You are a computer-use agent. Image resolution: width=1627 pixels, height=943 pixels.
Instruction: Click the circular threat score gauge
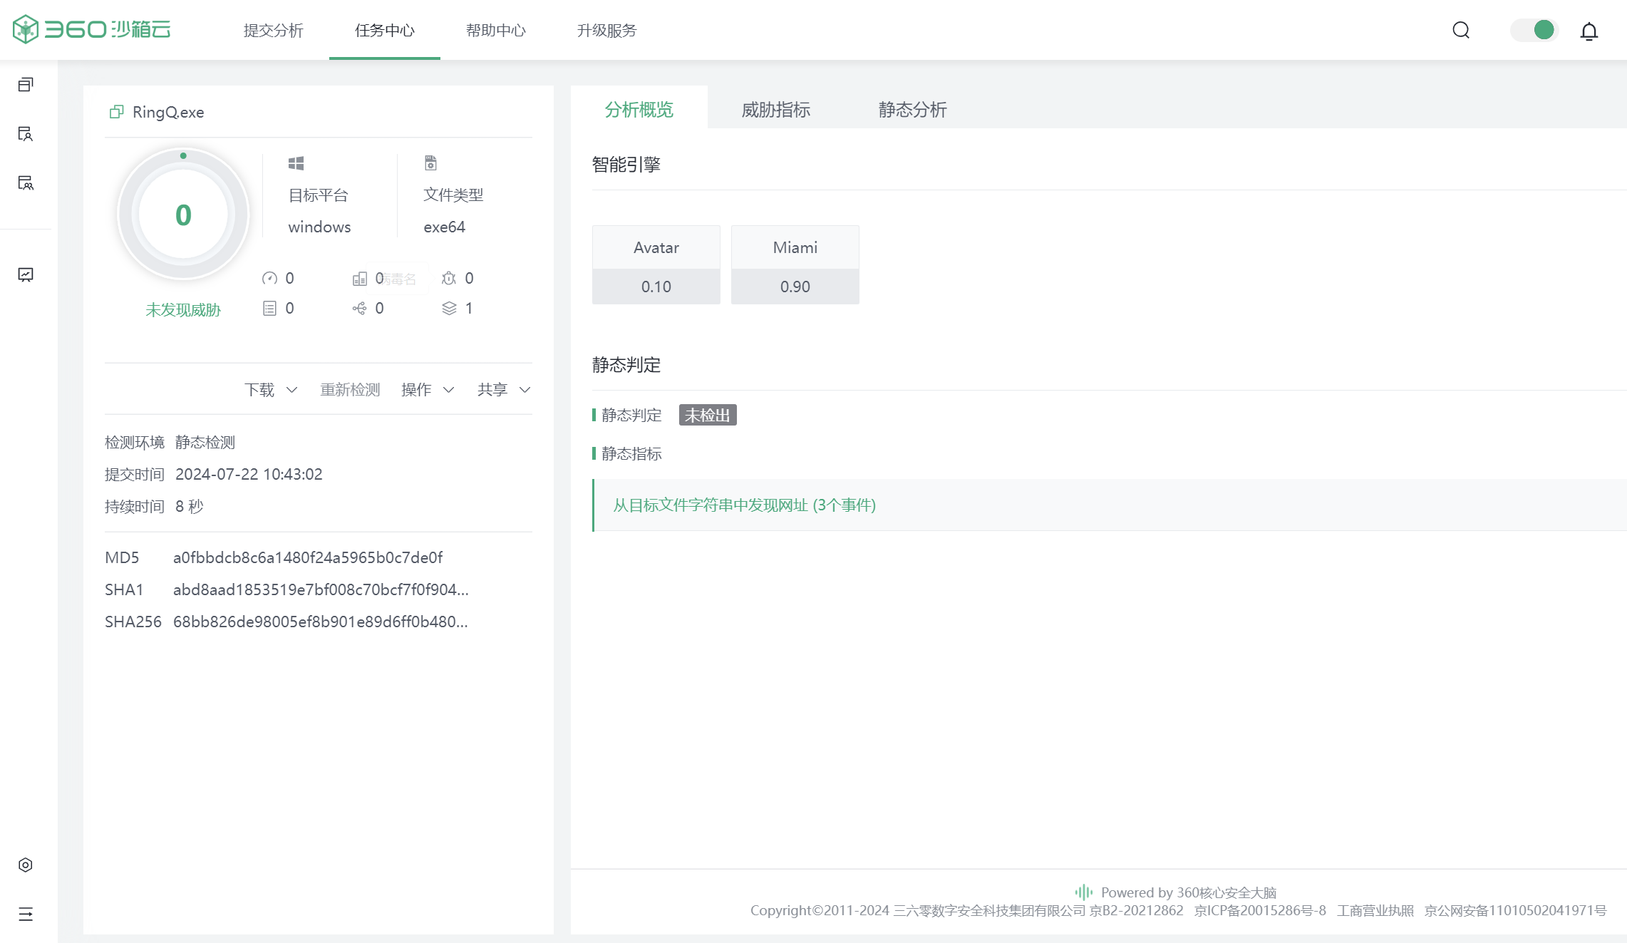[183, 215]
